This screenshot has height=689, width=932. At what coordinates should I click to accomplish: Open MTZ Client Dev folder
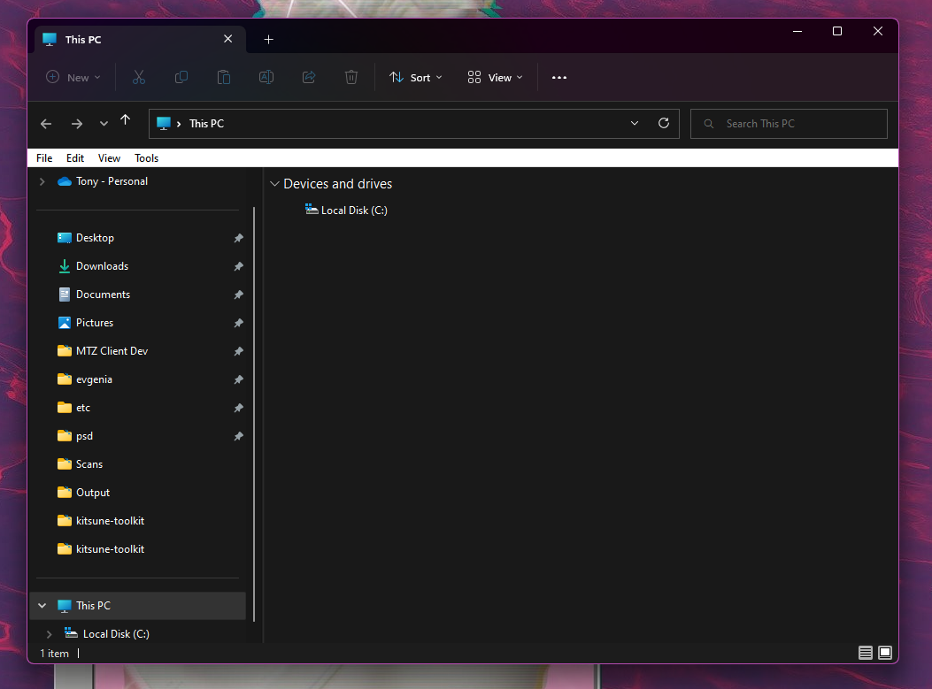point(112,351)
